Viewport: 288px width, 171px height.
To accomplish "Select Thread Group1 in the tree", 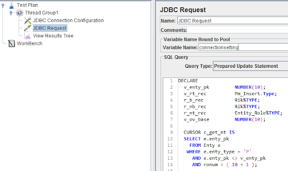I will (42, 13).
